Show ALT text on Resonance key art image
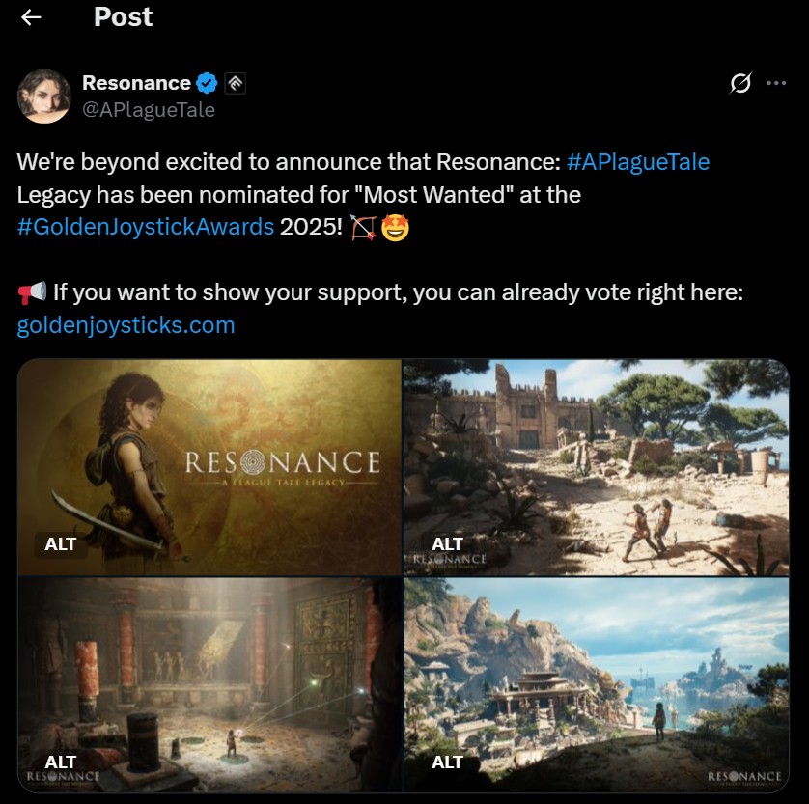Viewport: 809px width, 804px height. pos(61,544)
